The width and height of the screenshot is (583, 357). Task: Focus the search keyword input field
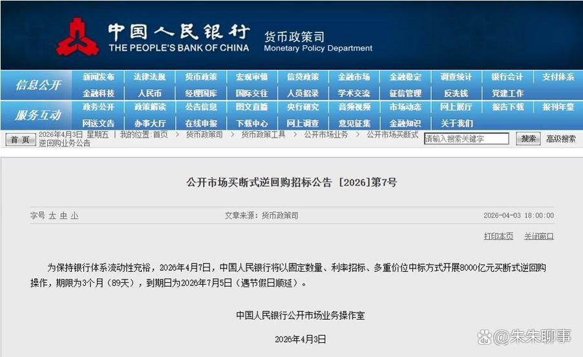[466, 139]
